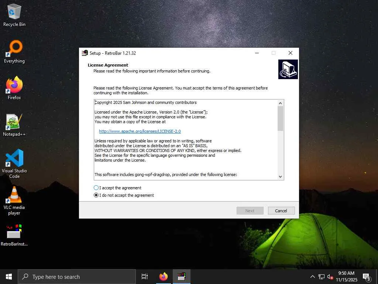Click the muted volume tray icon

330,277
